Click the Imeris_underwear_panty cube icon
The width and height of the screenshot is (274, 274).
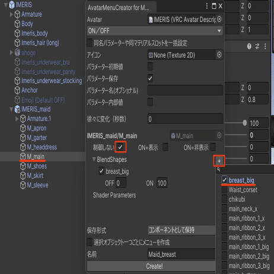[x=17, y=71]
